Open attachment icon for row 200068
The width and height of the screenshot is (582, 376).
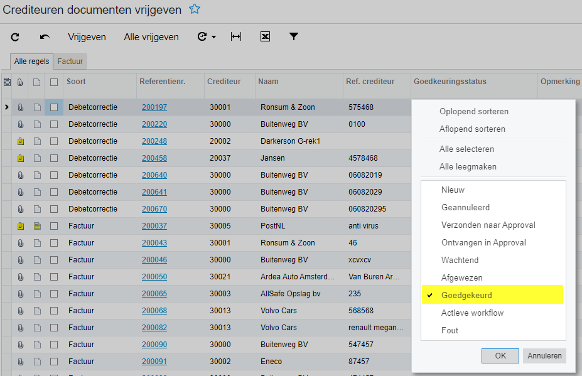[21, 311]
